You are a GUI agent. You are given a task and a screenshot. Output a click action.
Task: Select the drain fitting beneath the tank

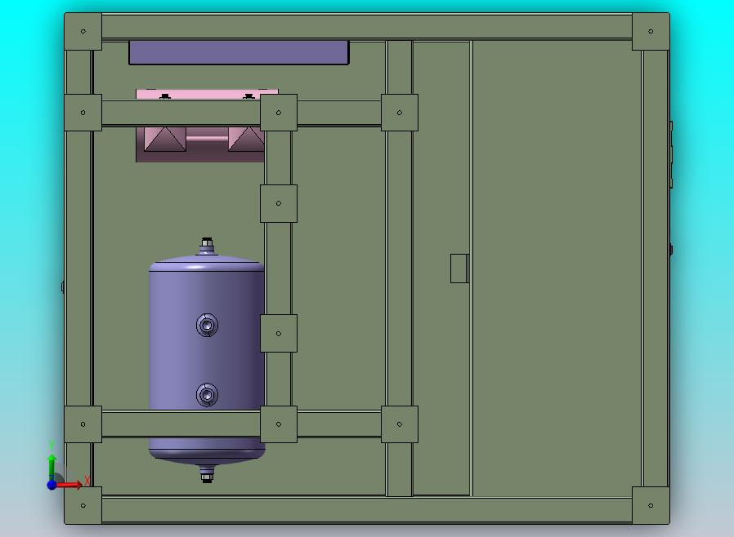[207, 474]
